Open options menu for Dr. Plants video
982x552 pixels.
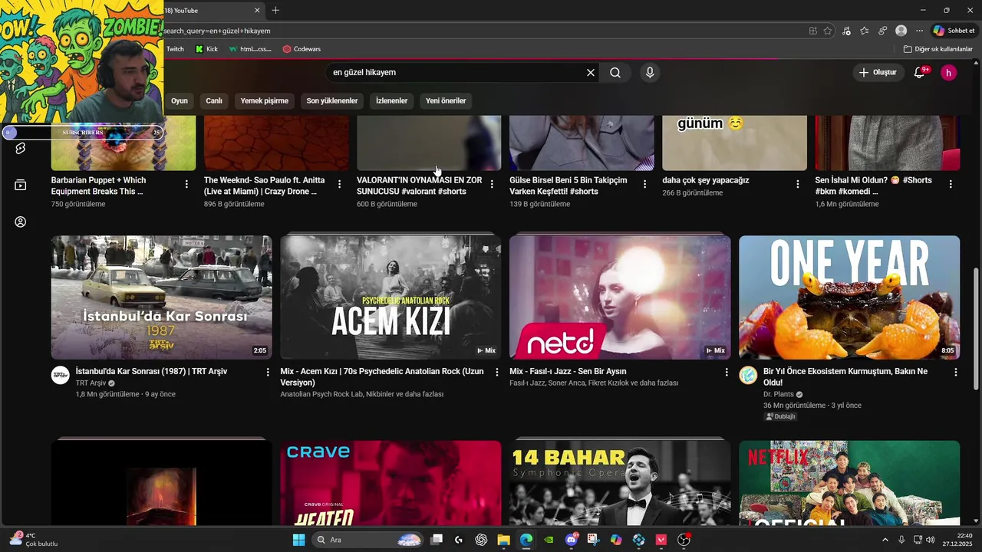[956, 372]
